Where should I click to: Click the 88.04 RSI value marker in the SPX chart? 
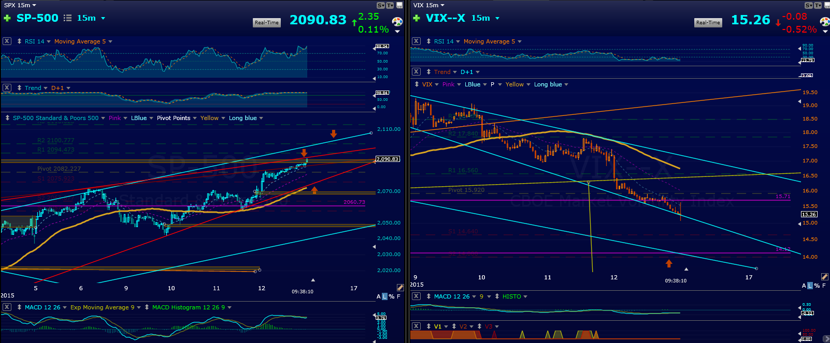[x=382, y=46]
